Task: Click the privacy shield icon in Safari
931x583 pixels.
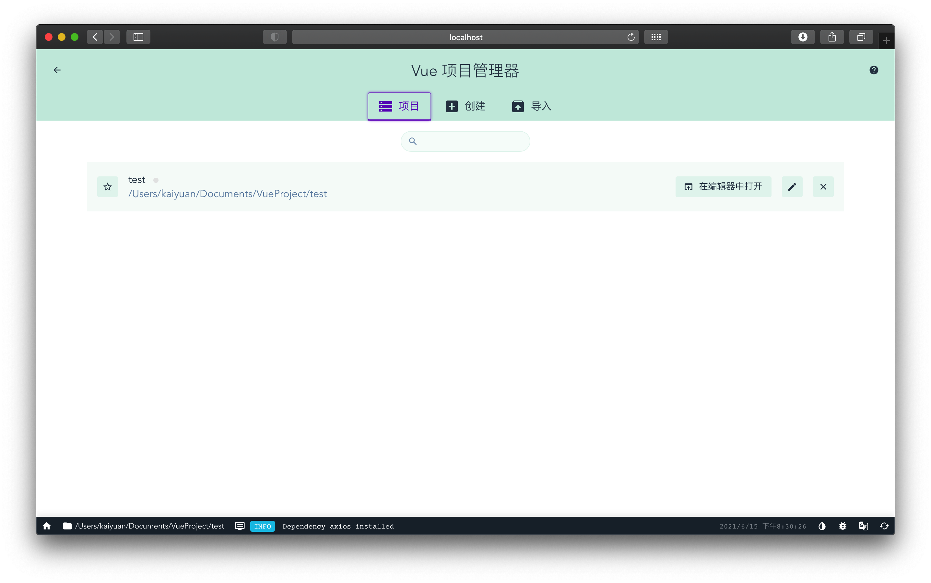Action: coord(275,37)
